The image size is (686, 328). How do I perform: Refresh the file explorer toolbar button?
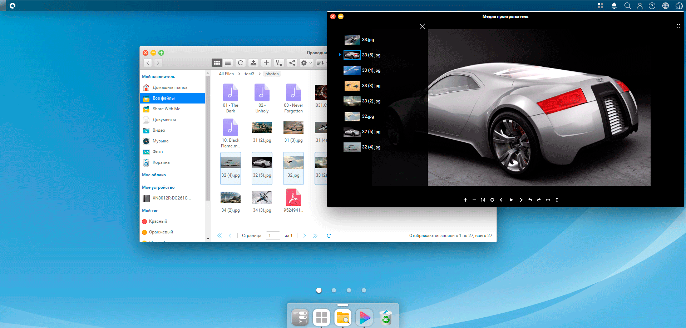click(x=241, y=63)
